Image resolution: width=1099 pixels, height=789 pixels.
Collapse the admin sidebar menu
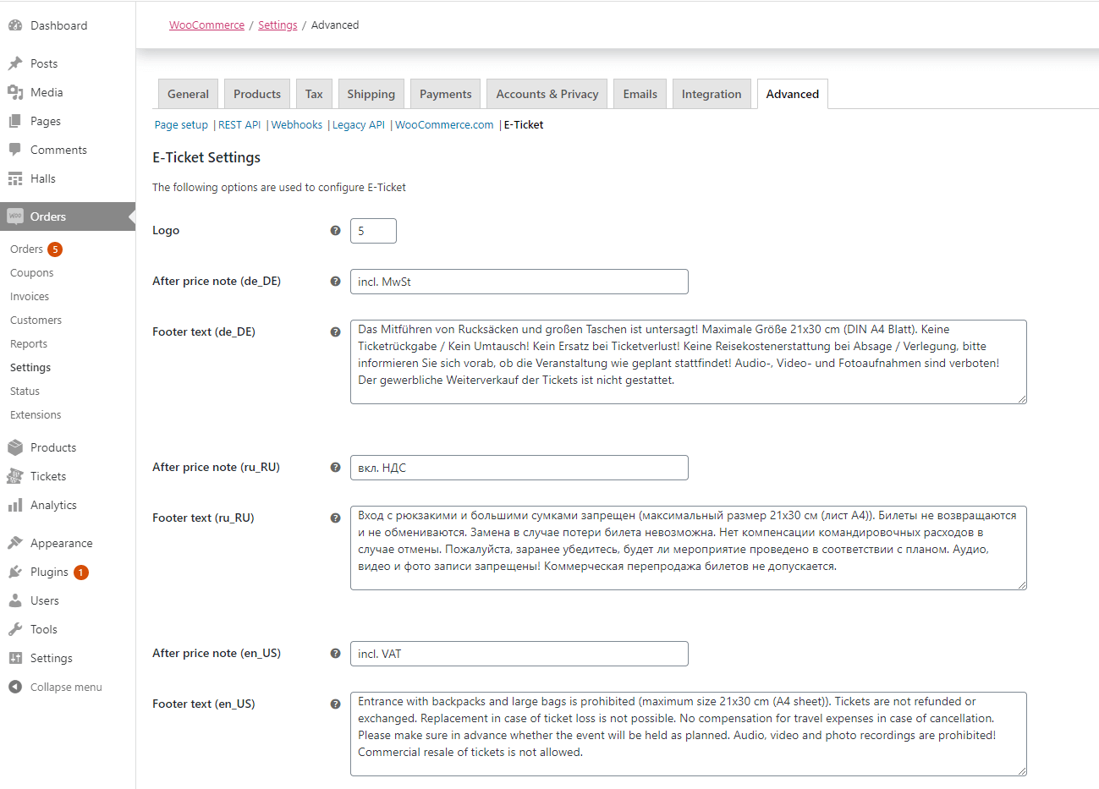(56, 687)
